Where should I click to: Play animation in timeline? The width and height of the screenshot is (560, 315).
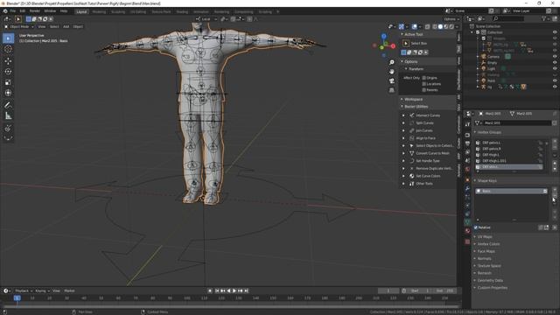click(234, 290)
